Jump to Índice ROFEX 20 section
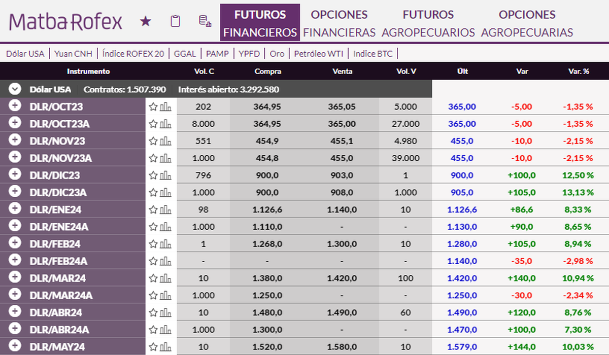 [x=137, y=53]
